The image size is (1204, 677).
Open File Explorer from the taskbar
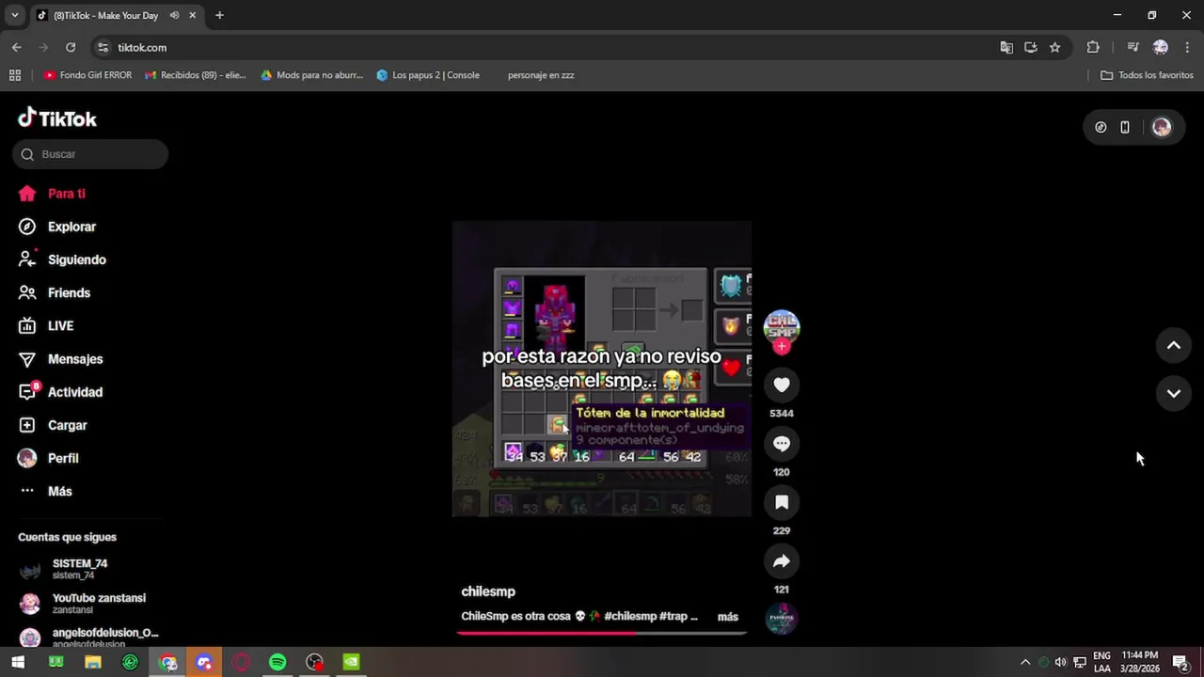[x=93, y=662]
